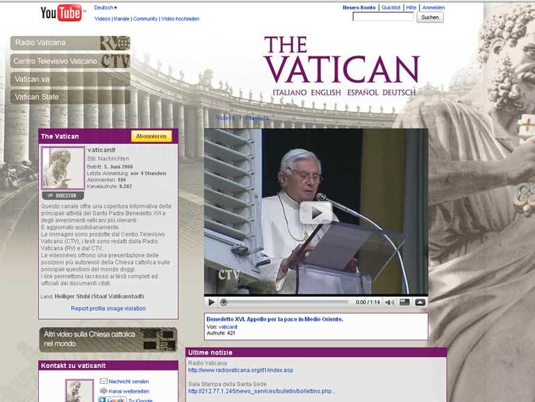
Task: Click the Neues Konto link
Action: click(x=359, y=8)
